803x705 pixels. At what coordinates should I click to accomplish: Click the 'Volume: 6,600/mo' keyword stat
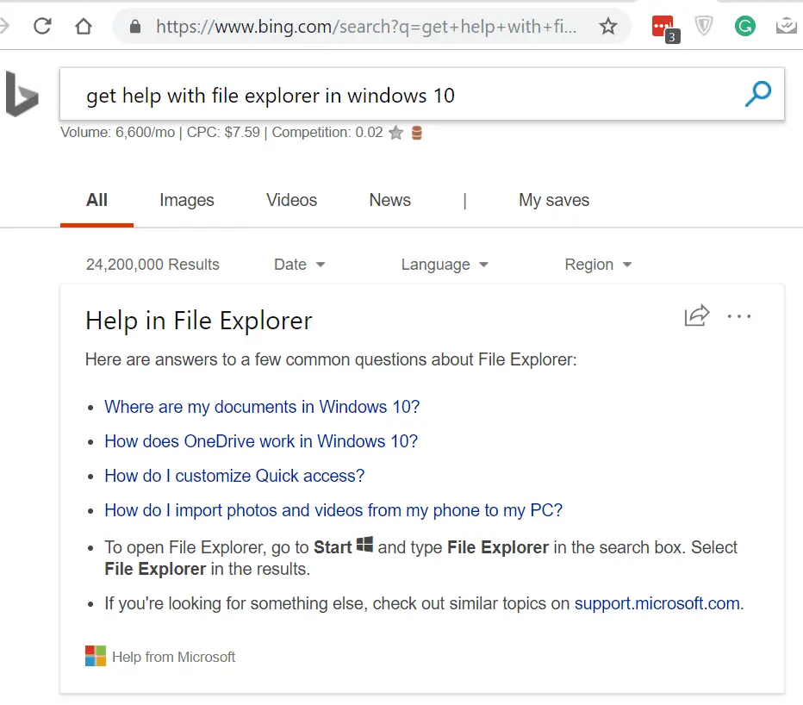click(118, 132)
